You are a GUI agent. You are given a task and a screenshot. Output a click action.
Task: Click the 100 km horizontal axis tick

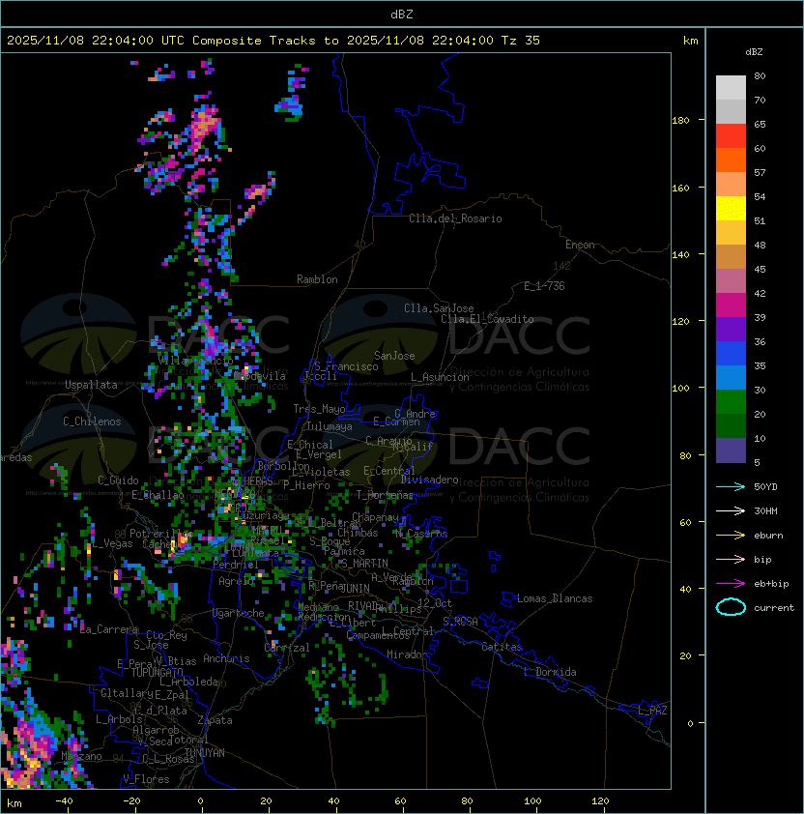pos(532,801)
